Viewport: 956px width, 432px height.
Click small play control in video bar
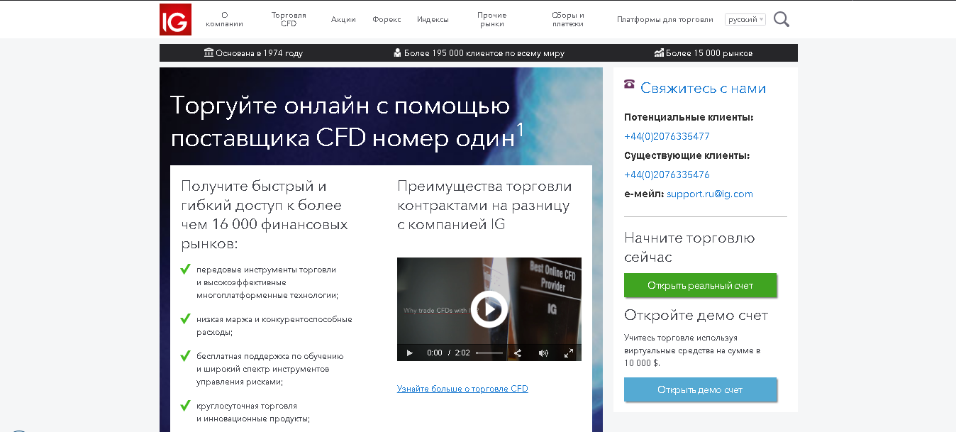pyautogui.click(x=409, y=353)
